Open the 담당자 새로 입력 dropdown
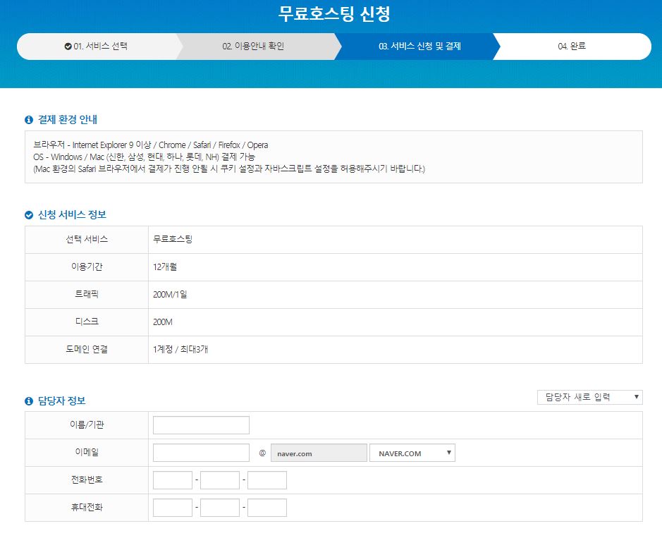 click(x=590, y=398)
